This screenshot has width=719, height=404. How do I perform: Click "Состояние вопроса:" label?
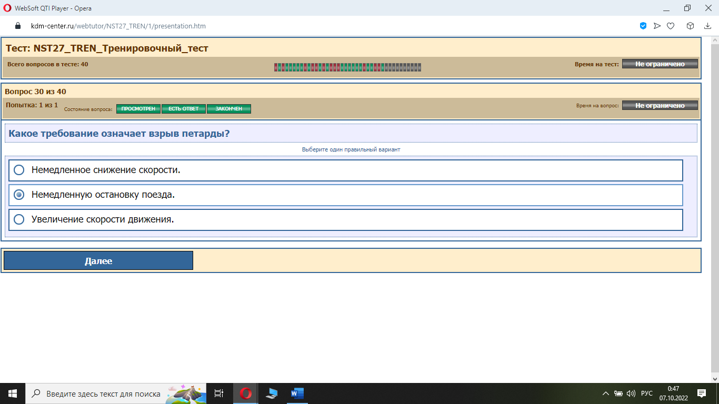coord(88,109)
